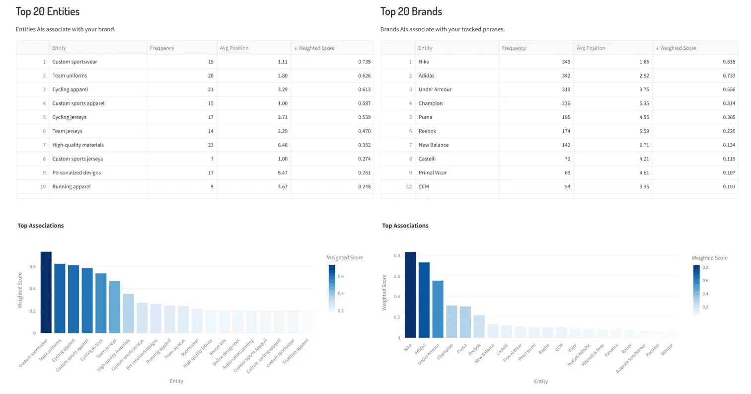Click the Team jerseys bar in entities chart
This screenshot has height=394, width=751.
tap(115, 307)
